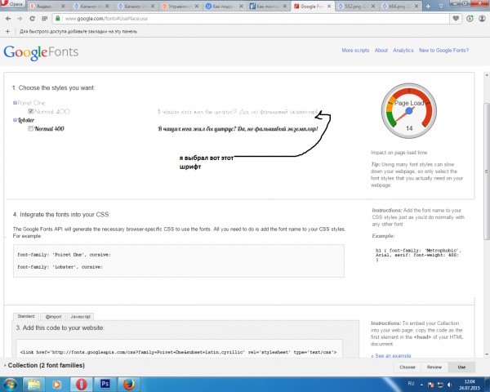The width and height of the screenshot is (490, 392).
Task: Add bookmark via bookmarks bar plus icon
Action: [x=7, y=31]
